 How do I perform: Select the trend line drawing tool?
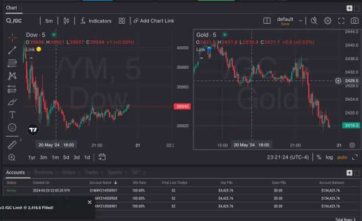pyautogui.click(x=12, y=50)
